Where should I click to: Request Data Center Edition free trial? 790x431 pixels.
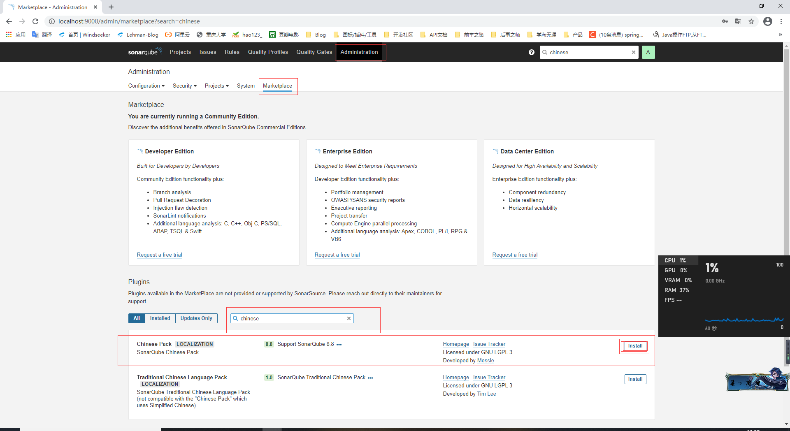[x=515, y=255]
